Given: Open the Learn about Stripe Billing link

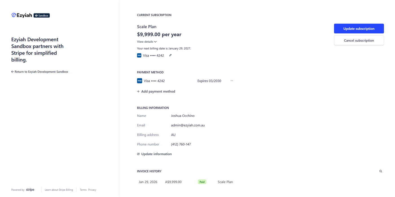Looking at the screenshot, I should (59, 190).
